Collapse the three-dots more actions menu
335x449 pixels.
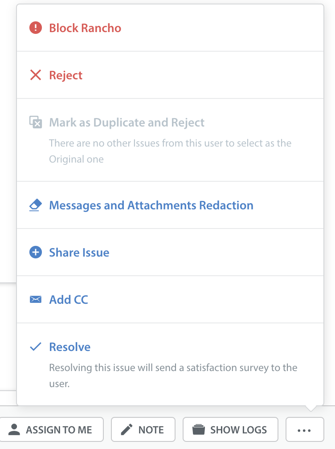pyautogui.click(x=305, y=429)
